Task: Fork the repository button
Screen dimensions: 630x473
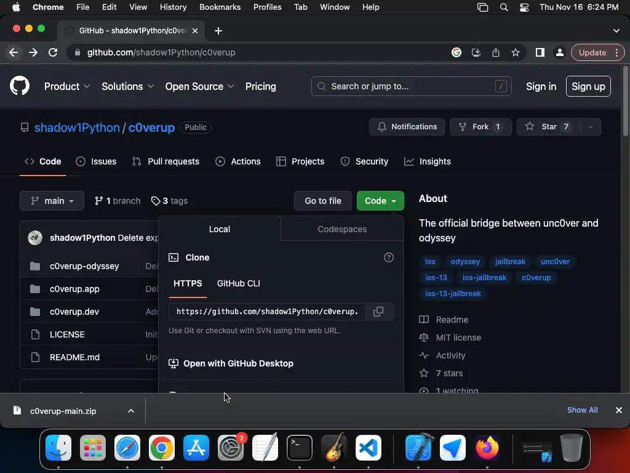Action: pos(480,127)
